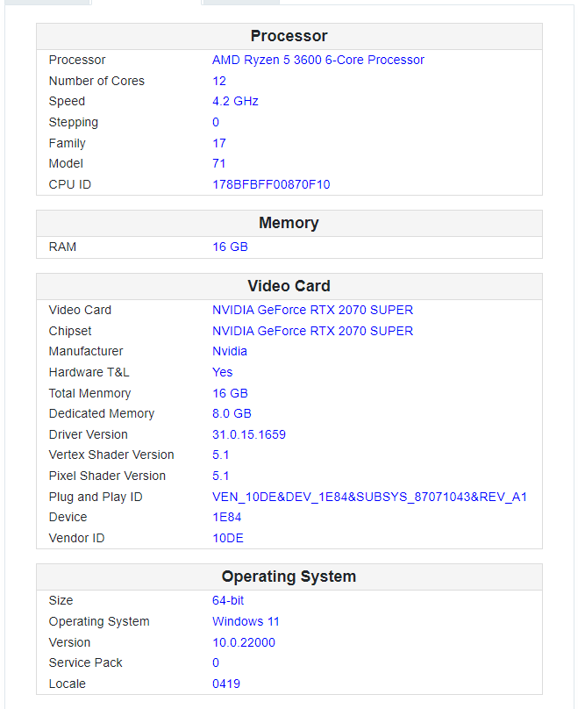Click the Service Pack label
The image size is (585, 709).
tap(85, 662)
